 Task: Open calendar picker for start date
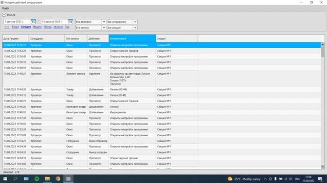pos(33,21)
